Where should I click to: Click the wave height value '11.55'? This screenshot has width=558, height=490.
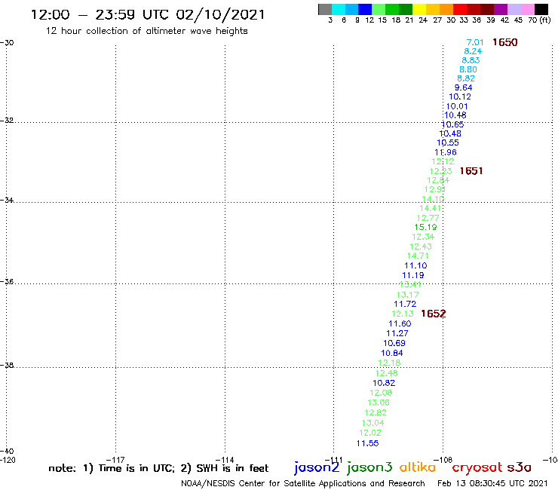(368, 443)
